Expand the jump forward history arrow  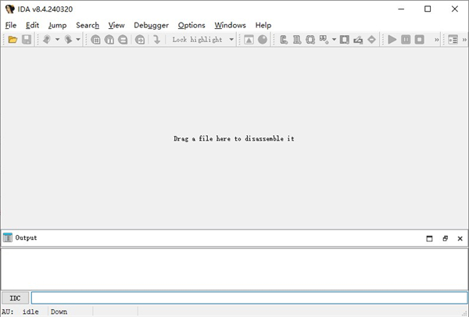78,40
